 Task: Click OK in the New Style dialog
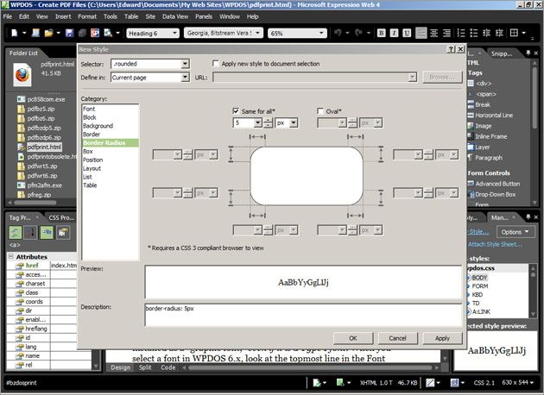click(x=353, y=338)
